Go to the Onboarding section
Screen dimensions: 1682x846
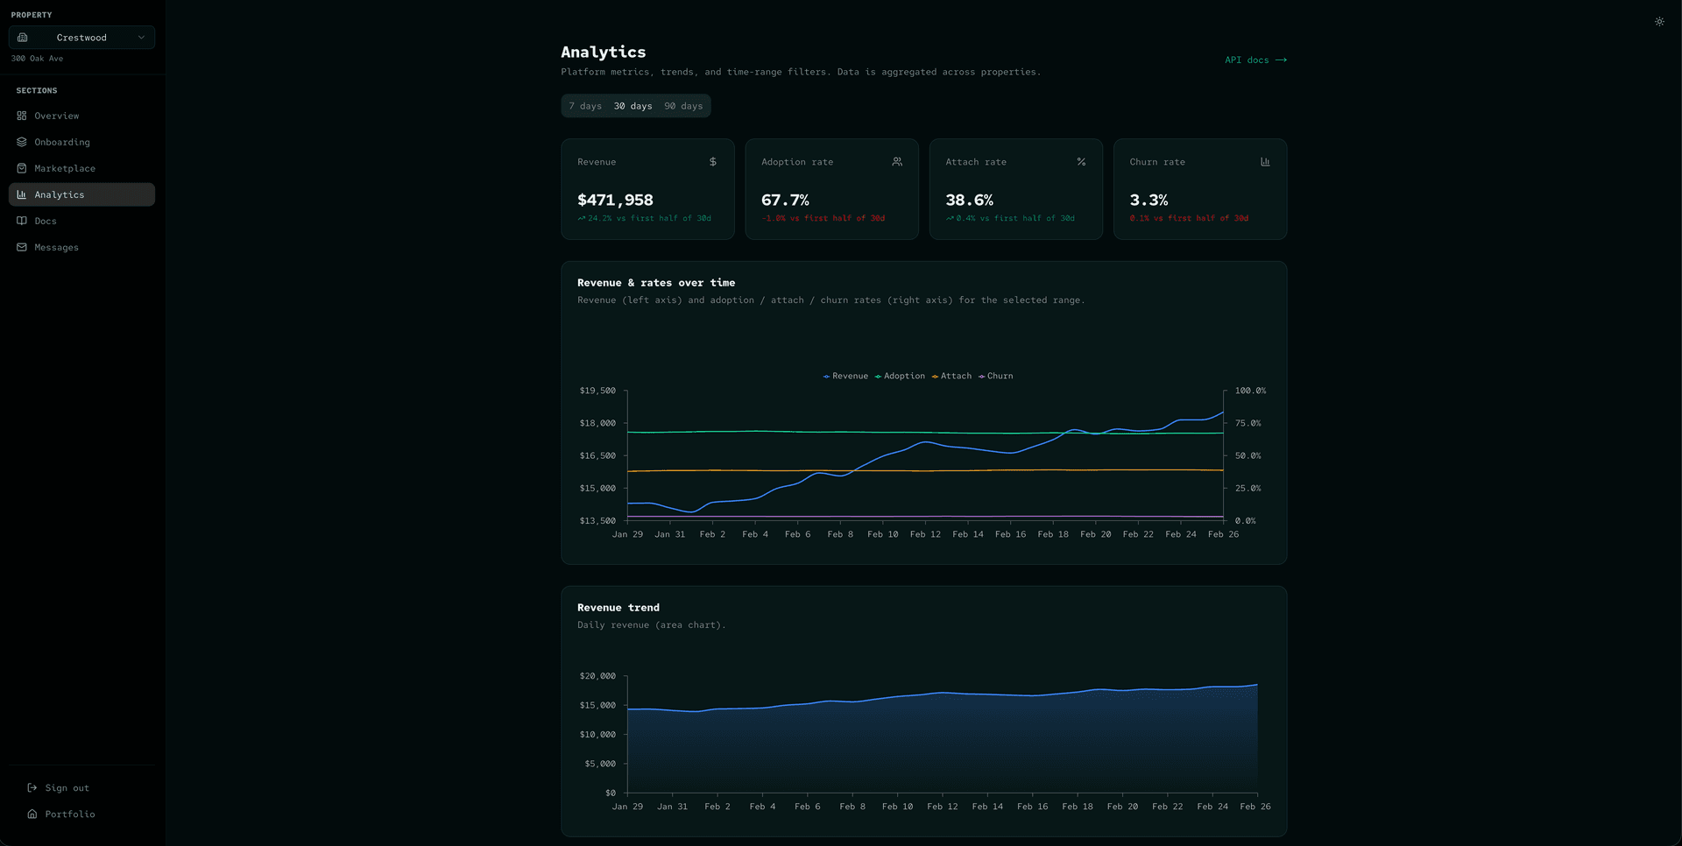(61, 142)
